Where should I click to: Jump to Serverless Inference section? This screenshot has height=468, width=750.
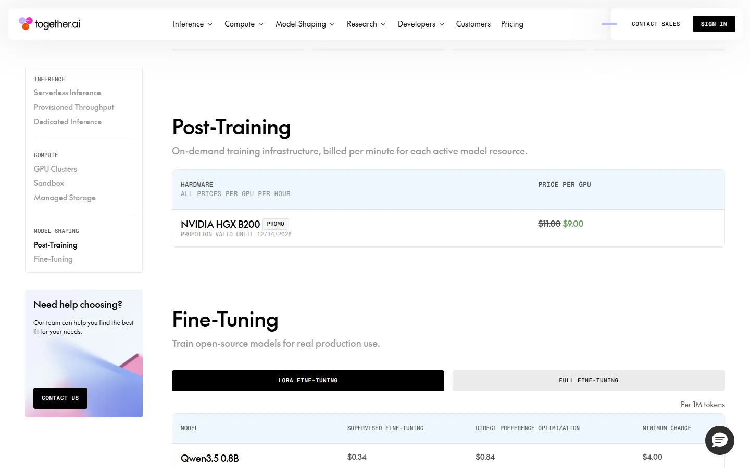(x=67, y=93)
